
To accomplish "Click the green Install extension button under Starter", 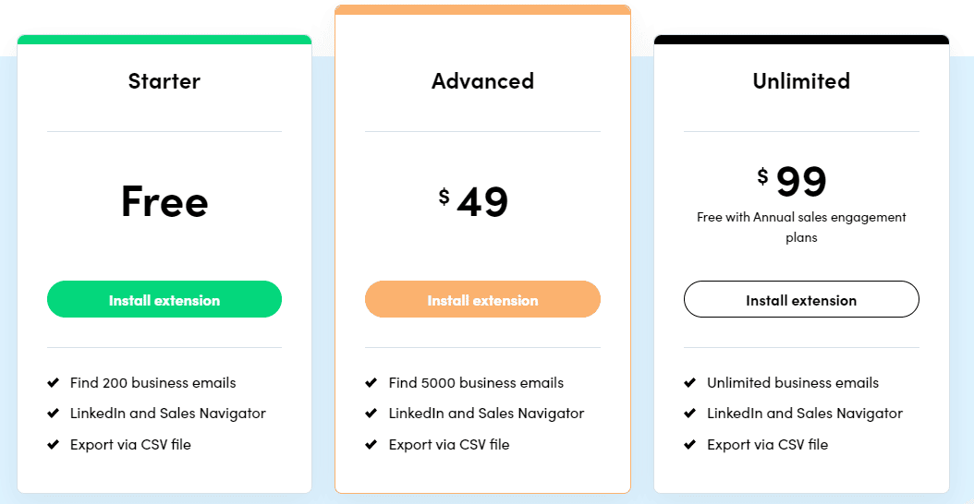I will (x=164, y=299).
